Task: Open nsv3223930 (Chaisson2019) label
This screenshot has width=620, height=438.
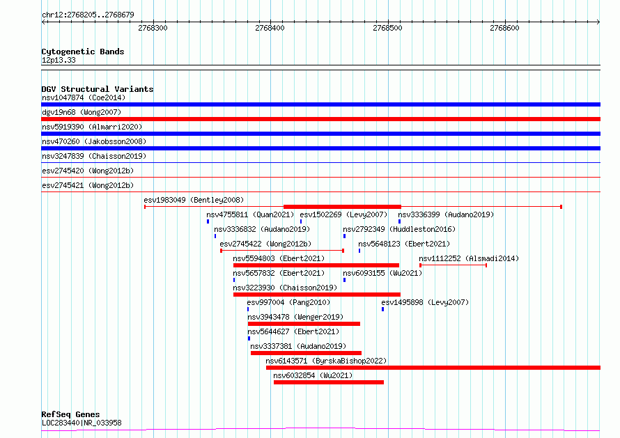Action: 285,288
